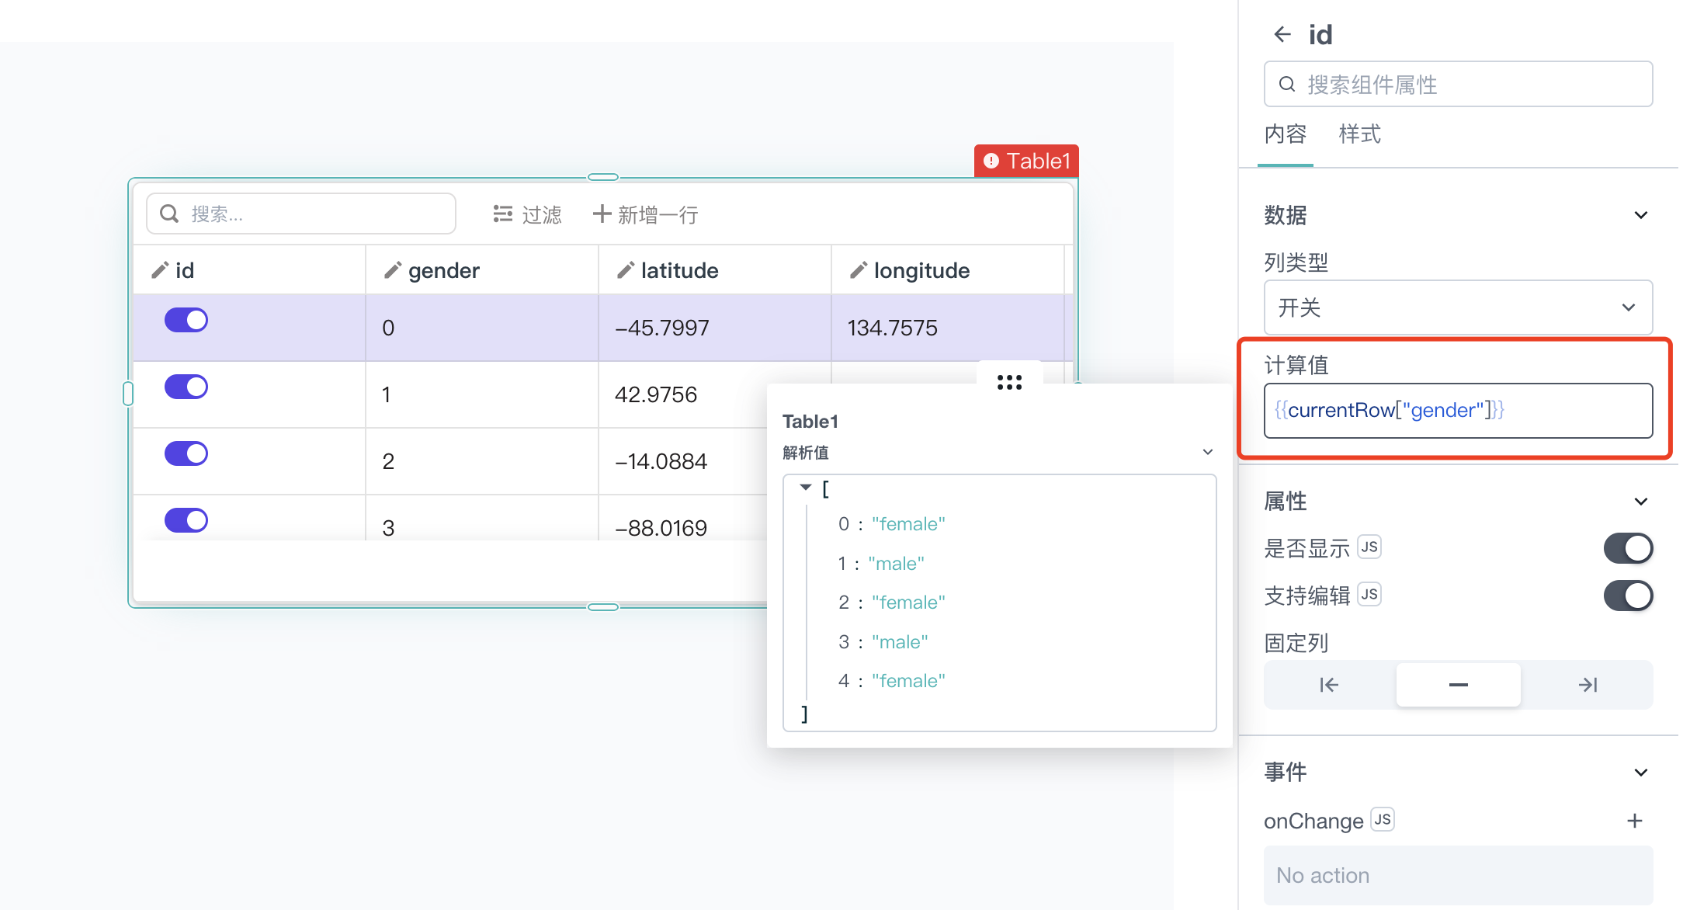The height and width of the screenshot is (910, 1683).
Task: Toggle JS mode for 支持编辑
Action: point(1369,595)
